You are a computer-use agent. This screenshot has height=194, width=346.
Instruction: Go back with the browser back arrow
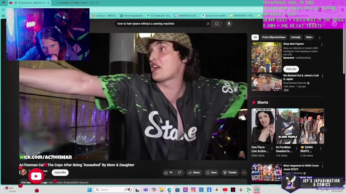3,9
